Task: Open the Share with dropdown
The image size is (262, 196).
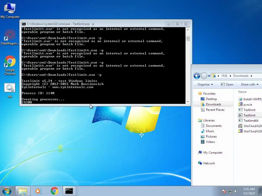Action: click(x=250, y=84)
